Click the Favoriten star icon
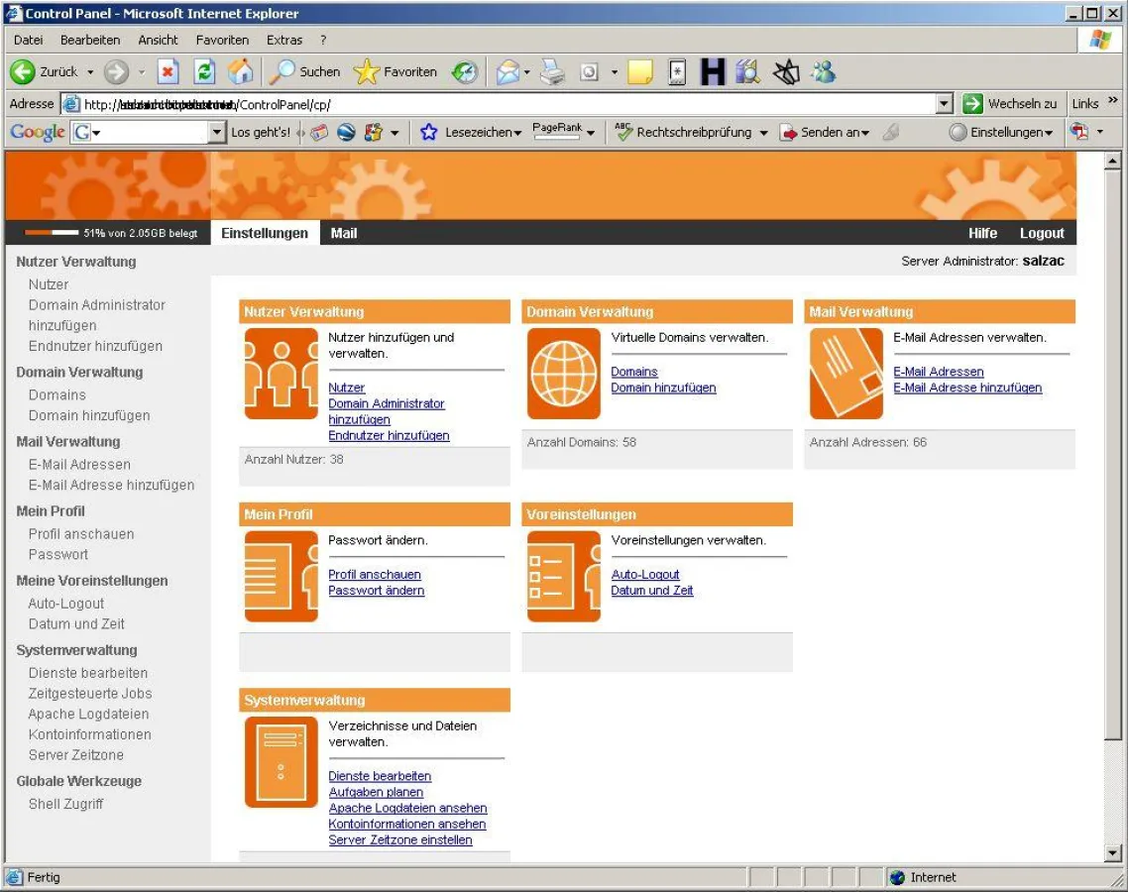Screen dimensions: 1128x892 pyautogui.click(x=367, y=71)
